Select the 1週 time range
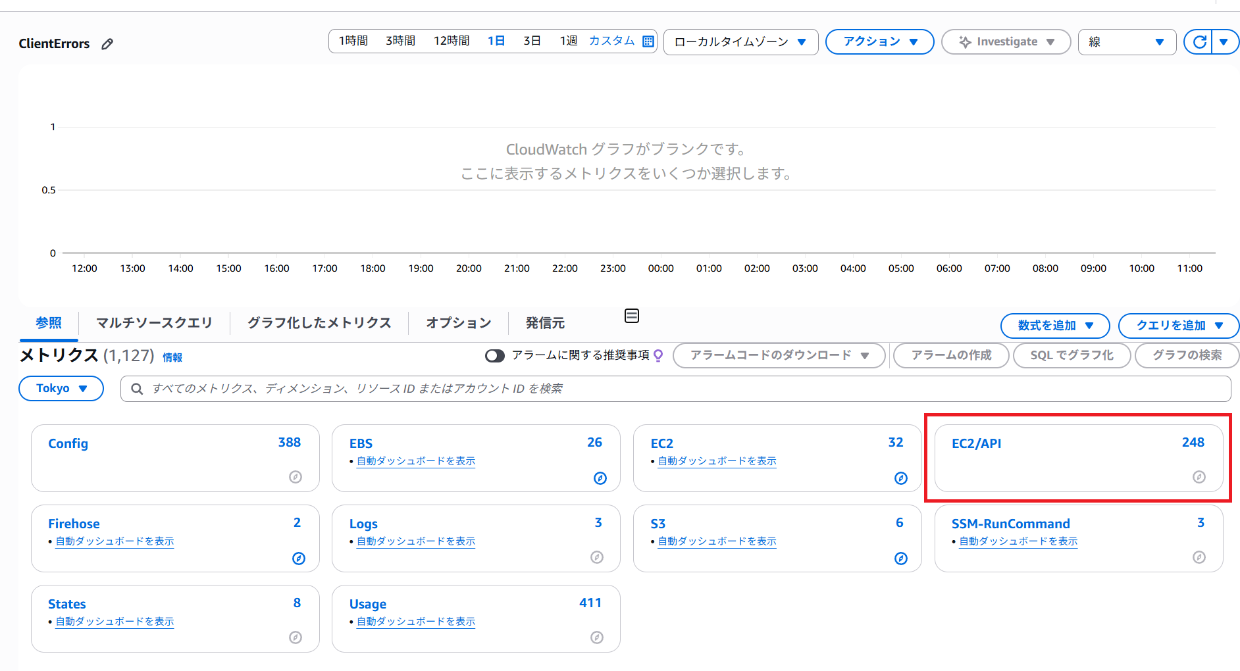 point(568,41)
